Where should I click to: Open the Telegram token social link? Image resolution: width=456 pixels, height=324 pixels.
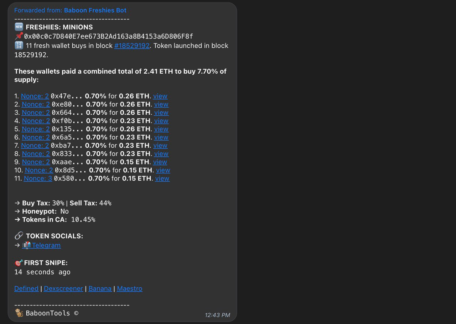[46, 245]
